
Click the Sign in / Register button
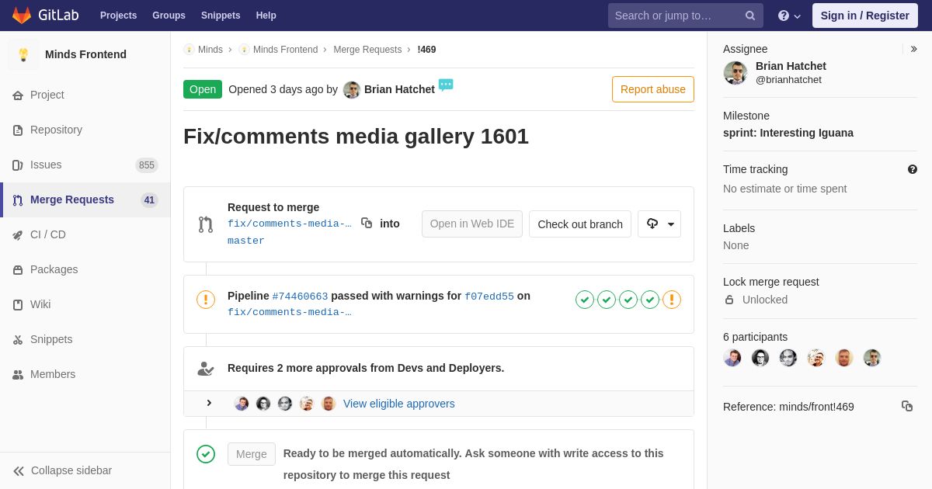pyautogui.click(x=864, y=16)
